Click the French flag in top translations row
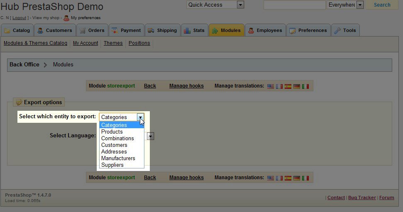Image resolution: width=403 pixels, height=212 pixels. [x=279, y=86]
